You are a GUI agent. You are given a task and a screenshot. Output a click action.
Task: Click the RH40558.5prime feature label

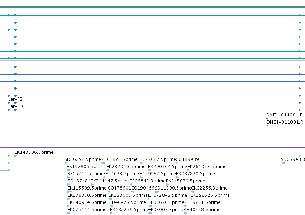(202, 210)
